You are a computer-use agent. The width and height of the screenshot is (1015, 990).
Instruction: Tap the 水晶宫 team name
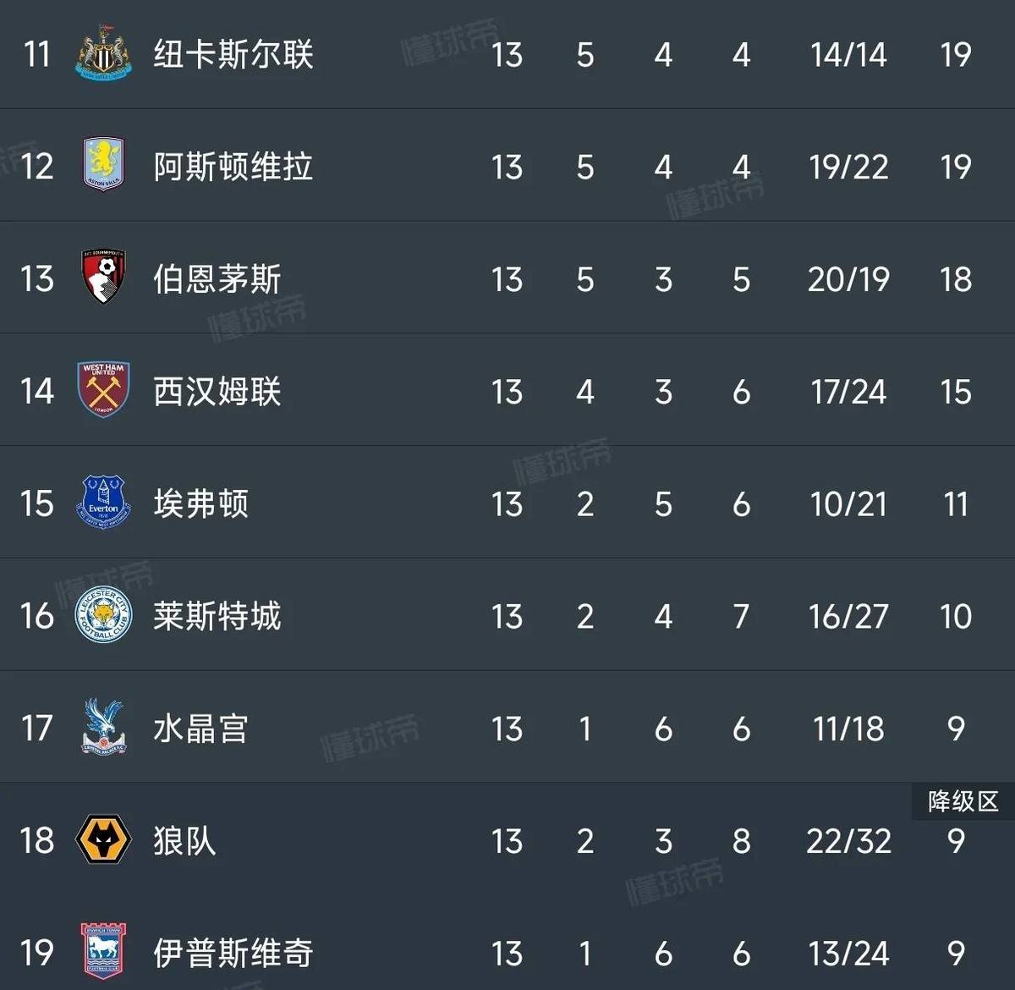pos(201,728)
